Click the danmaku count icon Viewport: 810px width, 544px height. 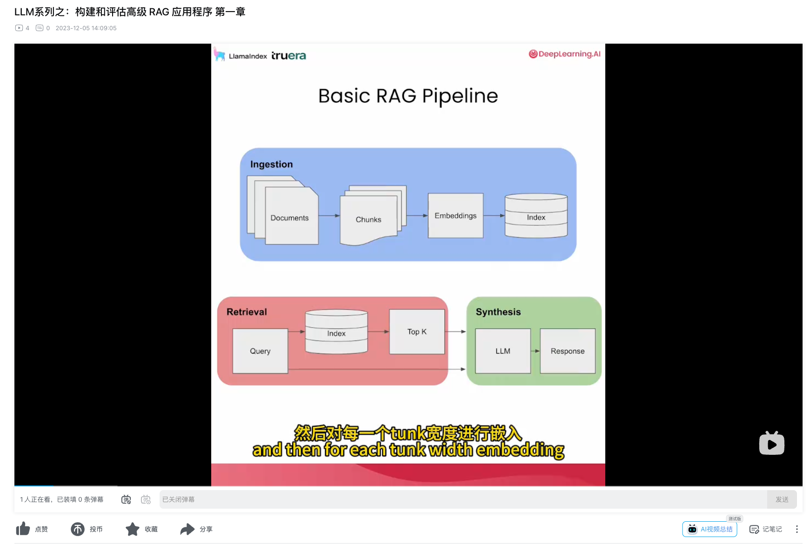tap(40, 28)
